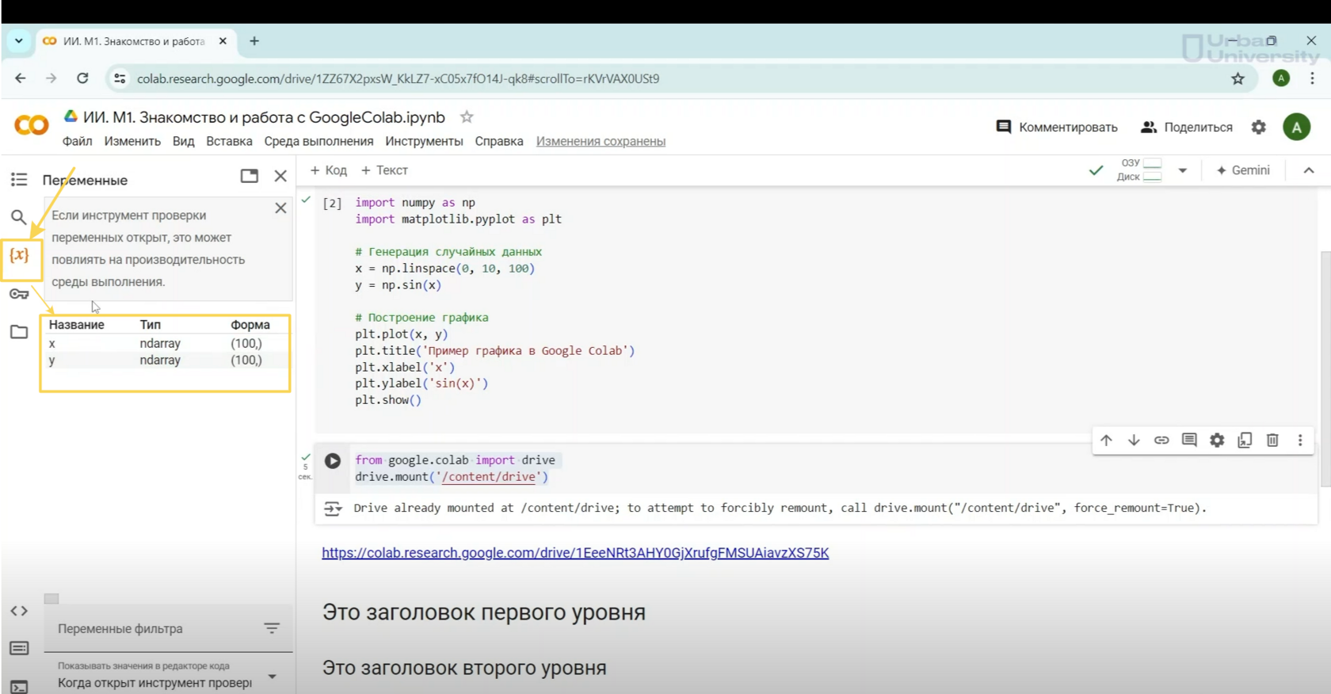This screenshot has width=1331, height=694.
Task: Star the notebook next to its title
Action: click(467, 117)
